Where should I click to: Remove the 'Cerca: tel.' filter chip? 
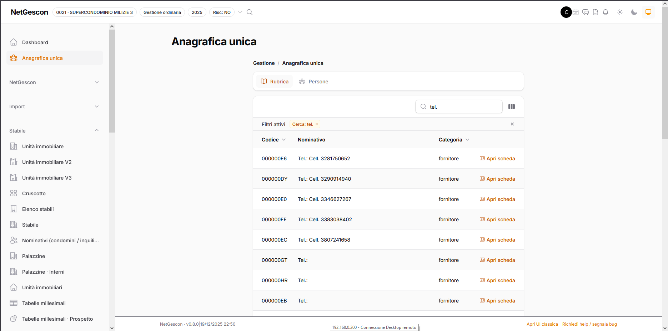coord(317,124)
